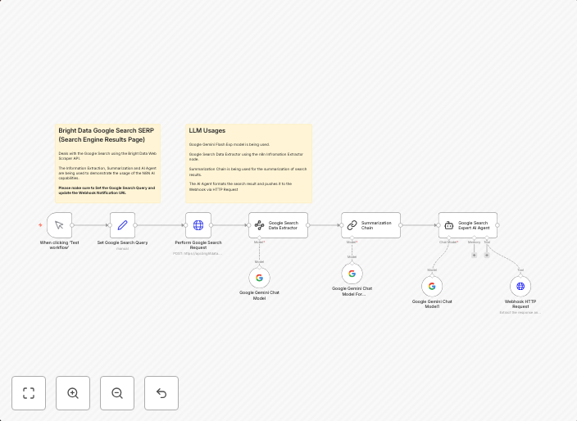Zoom in on the workflow canvas
The width and height of the screenshot is (577, 421).
pos(73,393)
